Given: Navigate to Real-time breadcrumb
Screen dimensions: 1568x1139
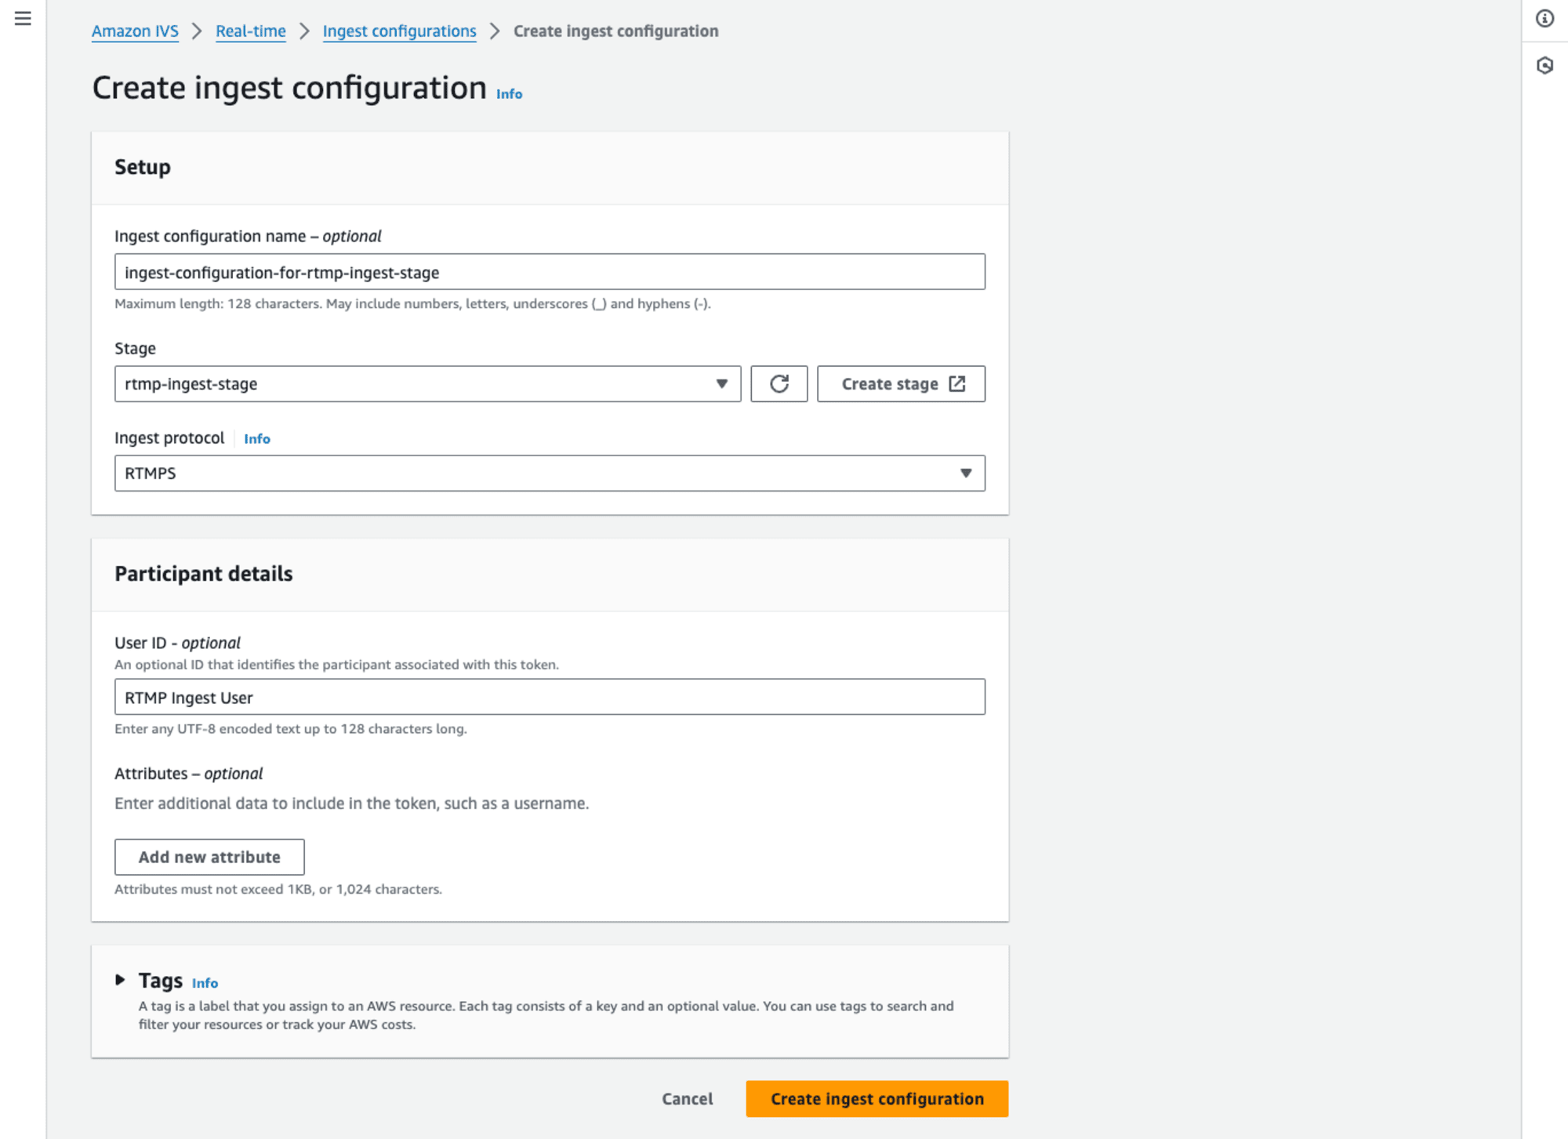Looking at the screenshot, I should click(x=250, y=31).
